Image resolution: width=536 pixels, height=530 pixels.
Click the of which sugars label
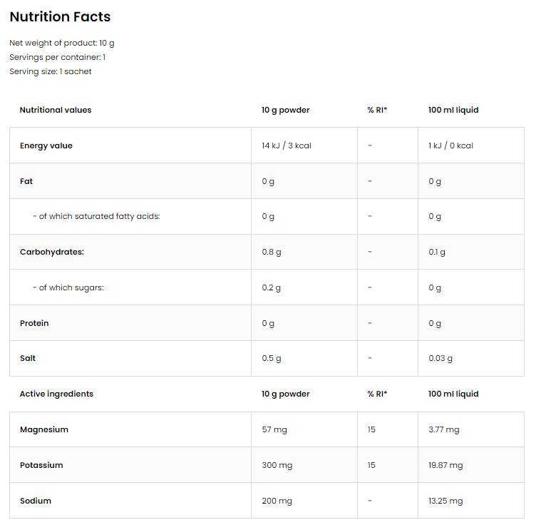(68, 287)
